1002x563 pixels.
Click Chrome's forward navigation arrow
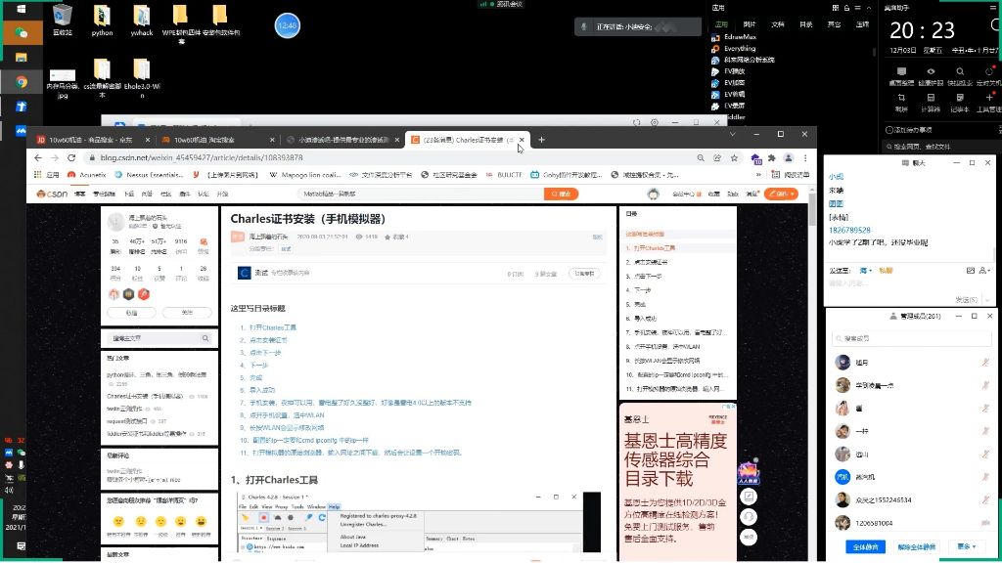pyautogui.click(x=55, y=157)
